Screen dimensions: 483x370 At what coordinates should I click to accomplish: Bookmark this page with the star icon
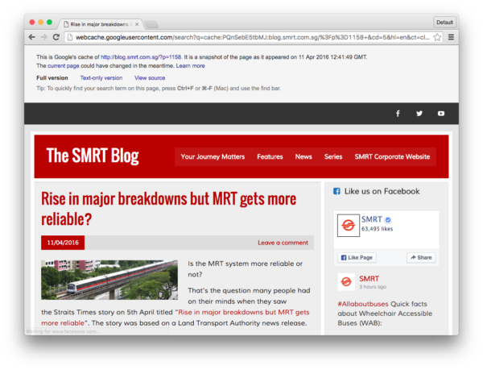[437, 37]
